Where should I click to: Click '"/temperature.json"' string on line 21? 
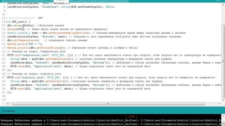pos(34,55)
